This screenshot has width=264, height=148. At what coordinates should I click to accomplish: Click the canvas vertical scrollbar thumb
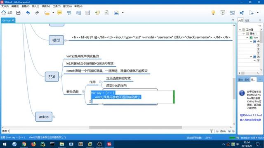pyautogui.click(x=234, y=89)
